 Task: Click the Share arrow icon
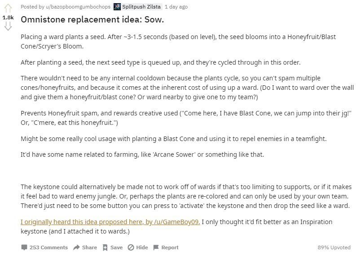76,247
